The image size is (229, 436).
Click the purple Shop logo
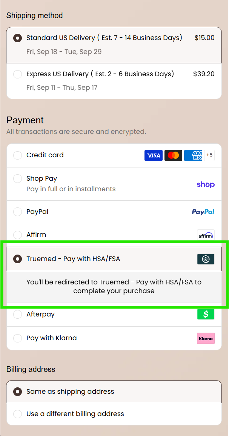[x=206, y=184]
